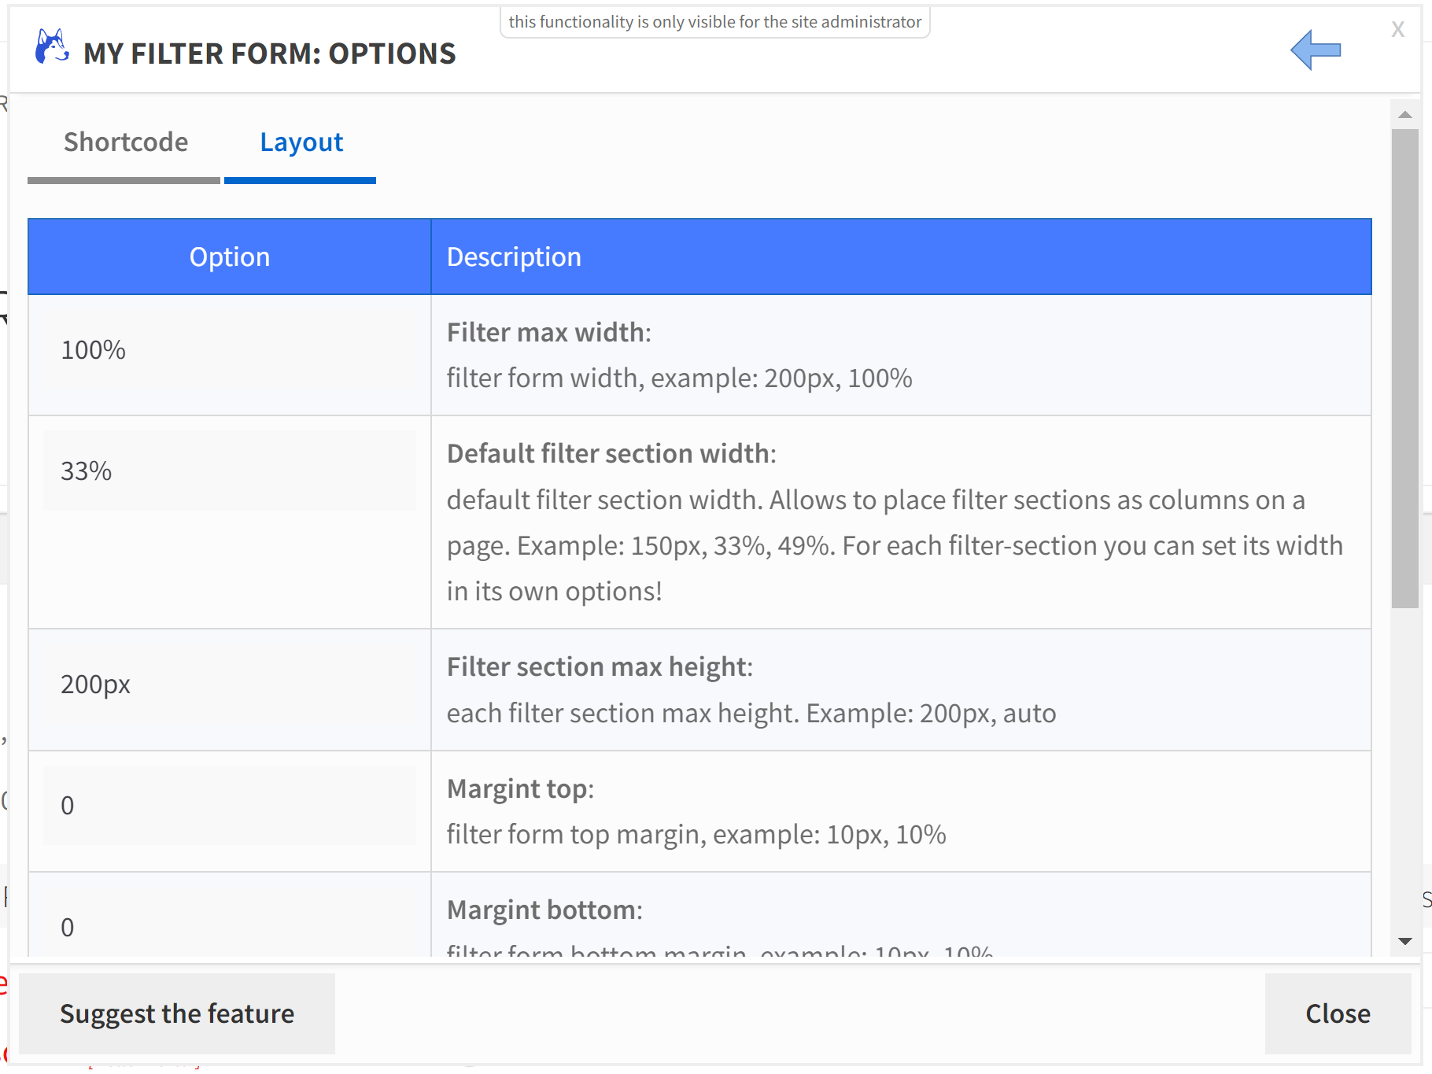Edit the Margint top 0 field

[x=230, y=805]
